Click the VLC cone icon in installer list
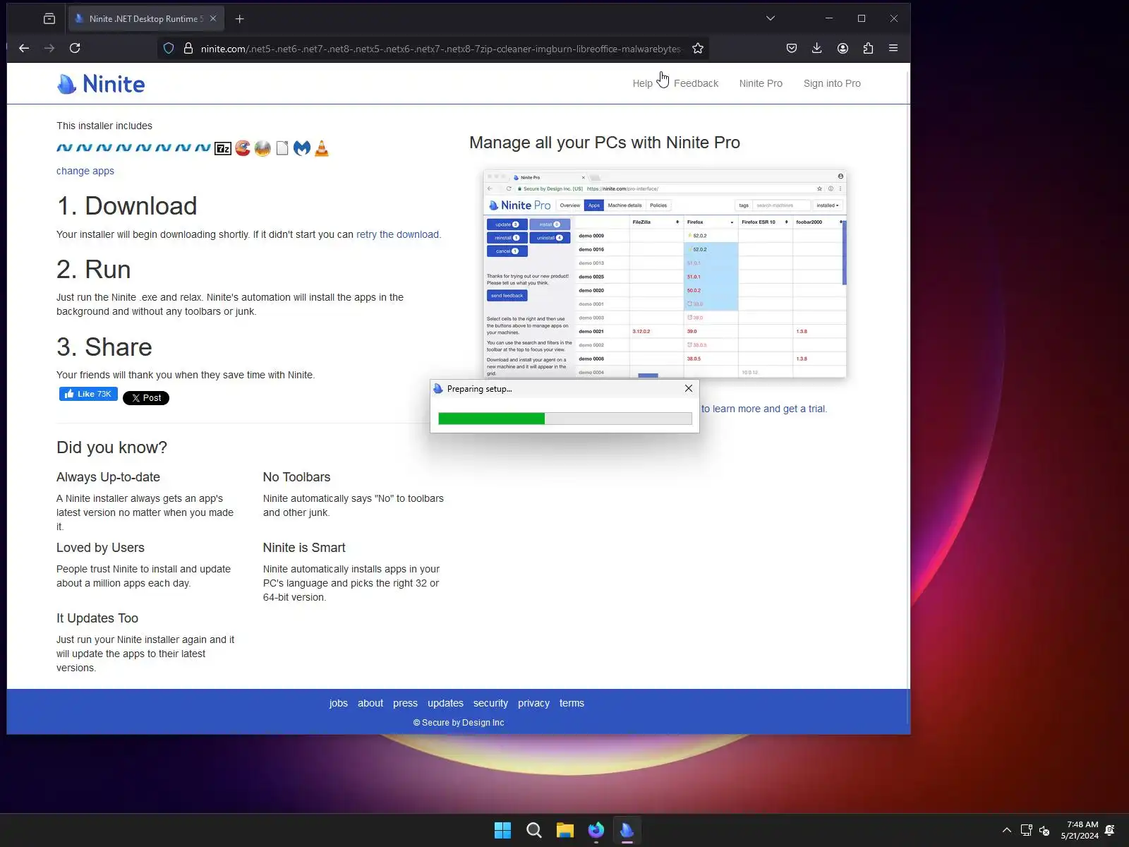Image resolution: width=1129 pixels, height=847 pixels. [x=322, y=148]
